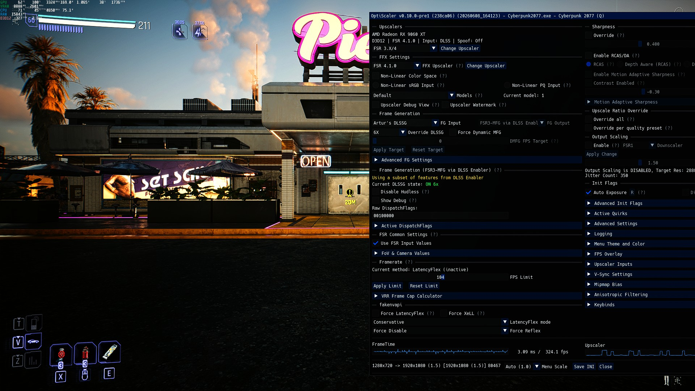Expand Advanced Settings section
Image resolution: width=695 pixels, height=391 pixels.
click(640, 224)
